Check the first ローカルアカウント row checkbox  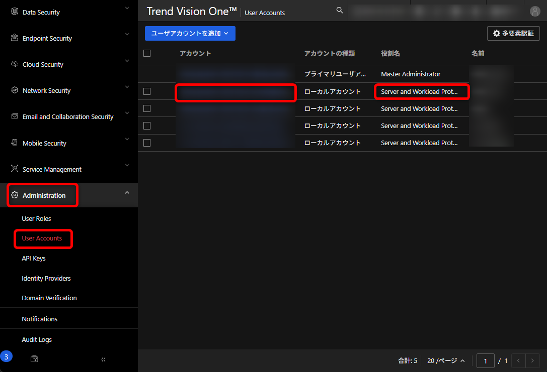click(147, 91)
